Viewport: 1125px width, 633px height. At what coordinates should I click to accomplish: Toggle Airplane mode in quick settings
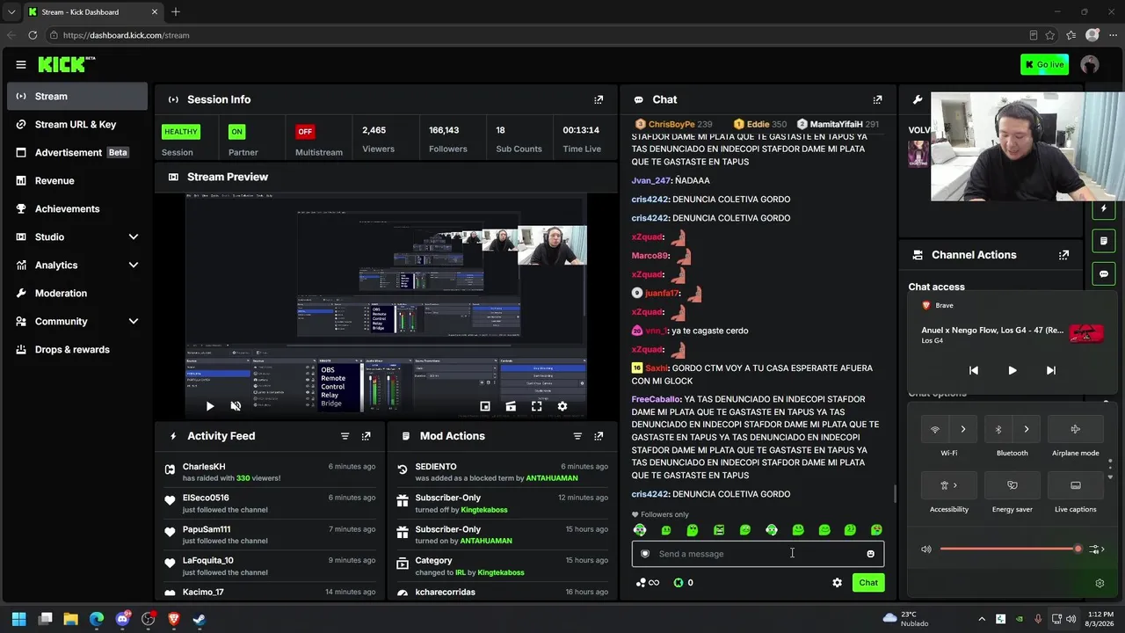click(1076, 429)
